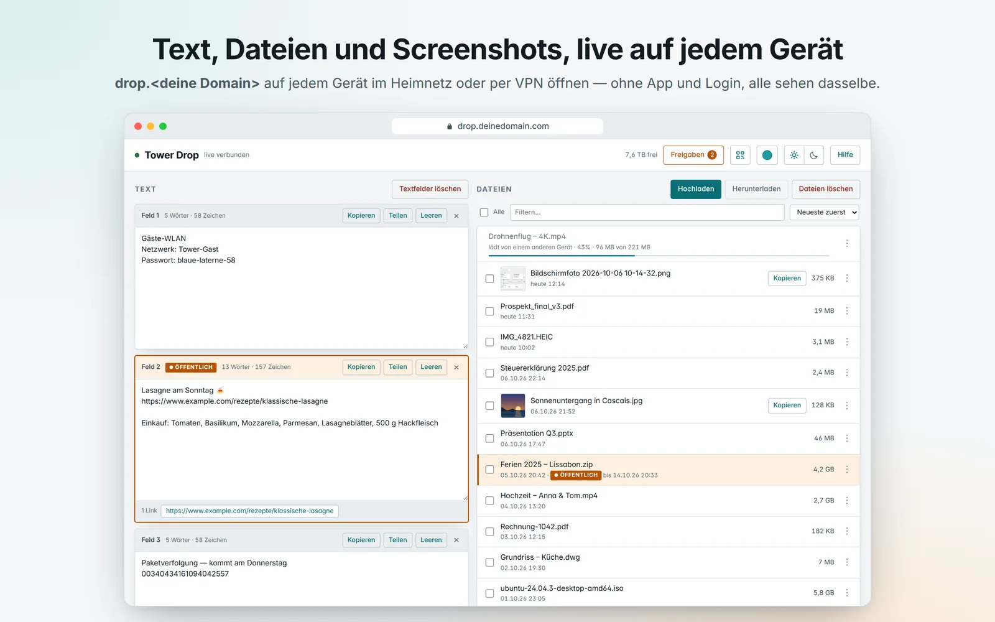Click Kopieren in Feld 1 header
Image resolution: width=995 pixels, height=622 pixels.
pos(361,216)
